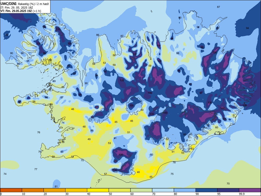Click the light blue 80–90 legend swatch

pyautogui.click(x=185, y=190)
